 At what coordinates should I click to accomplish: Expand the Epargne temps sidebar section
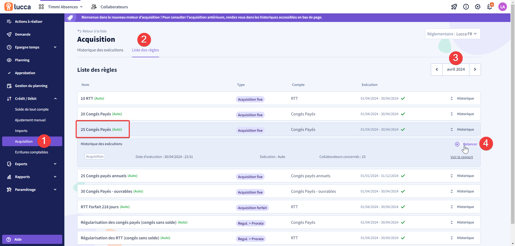pos(55,47)
